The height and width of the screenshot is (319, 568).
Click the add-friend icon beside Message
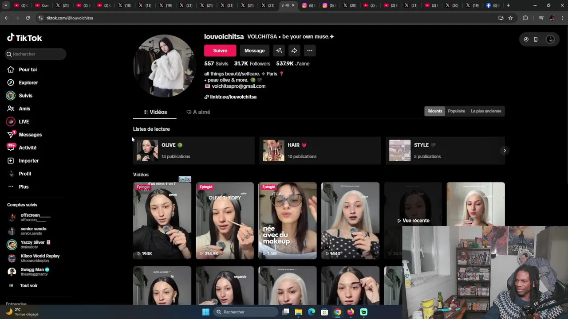coord(279,51)
